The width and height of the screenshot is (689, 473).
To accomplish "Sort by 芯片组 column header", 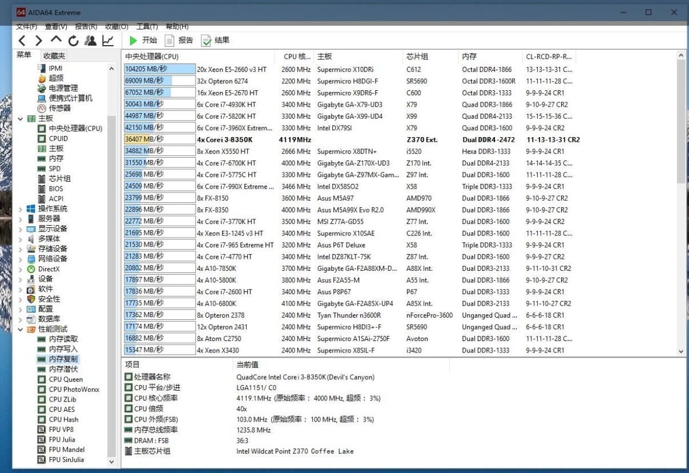I will point(431,57).
